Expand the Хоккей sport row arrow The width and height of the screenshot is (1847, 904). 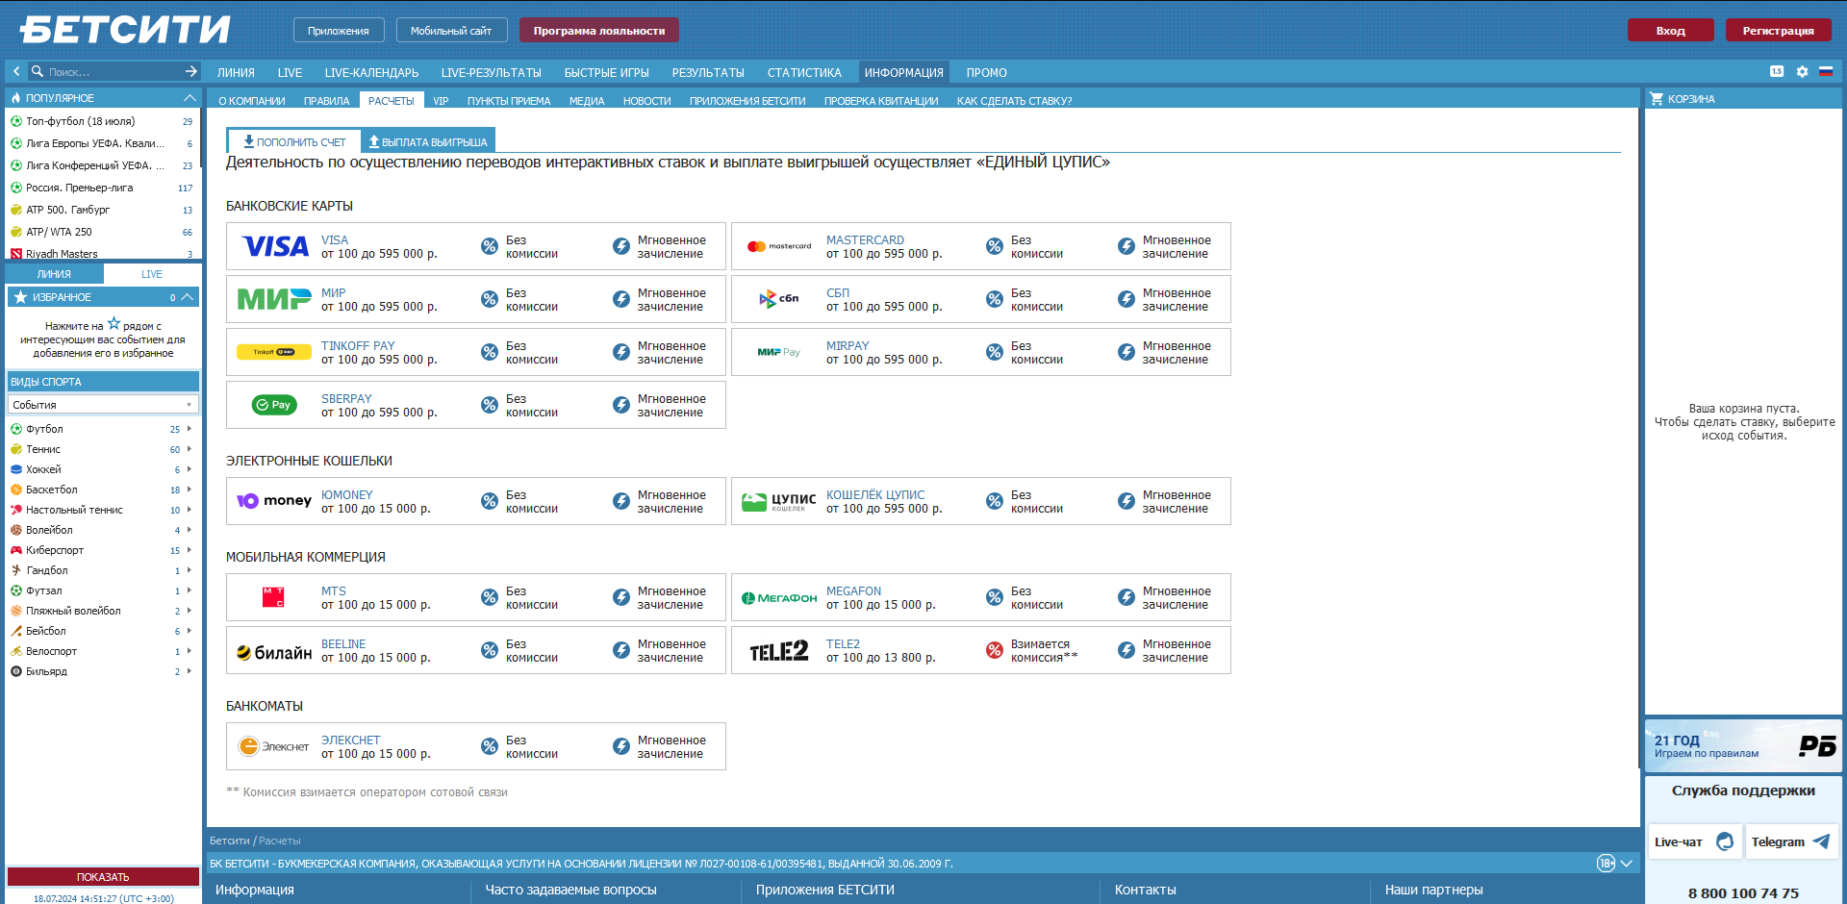click(x=190, y=468)
